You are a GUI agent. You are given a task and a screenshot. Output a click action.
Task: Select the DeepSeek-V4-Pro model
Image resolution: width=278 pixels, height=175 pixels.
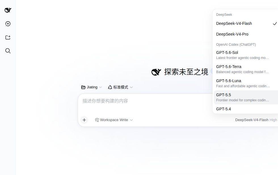coord(246,34)
